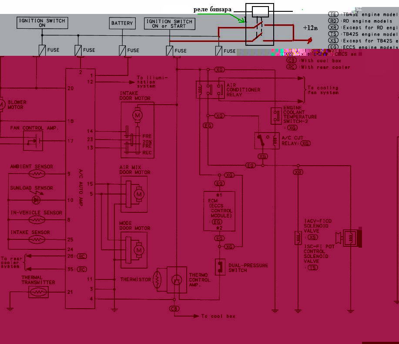Select the 'IGNITION SWITCH ON or START' box
Screen dimensions: 399x344
click(169, 24)
